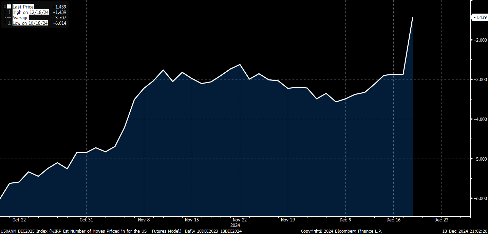
Task: Collapse the Last Price legend tree
Action: click(5, 6)
